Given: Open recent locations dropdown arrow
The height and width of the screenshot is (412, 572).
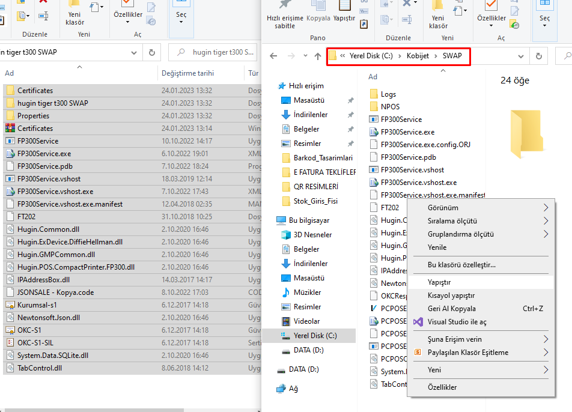Looking at the screenshot, I should (305, 56).
